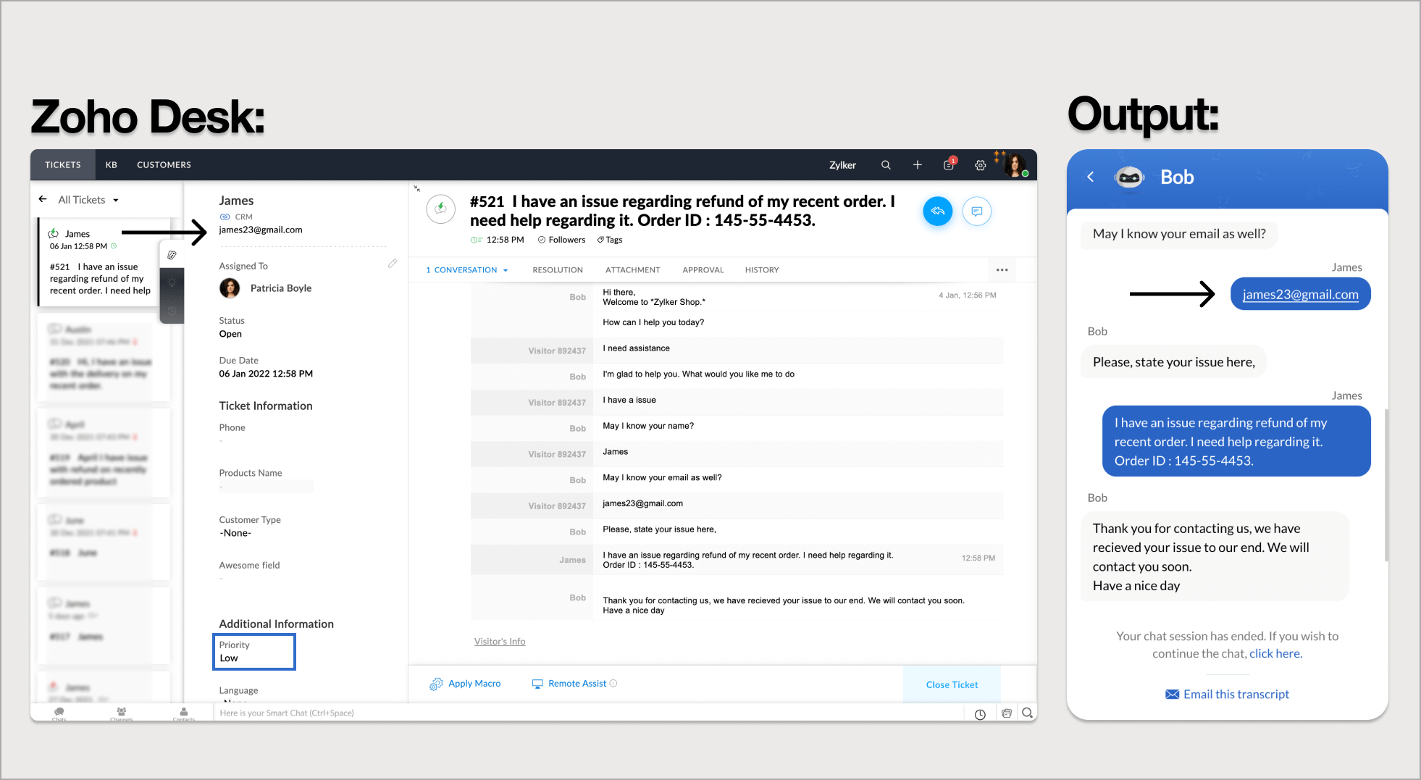Viewport: 1421px width, 780px height.
Task: Click the James contact name heading
Action: click(236, 201)
